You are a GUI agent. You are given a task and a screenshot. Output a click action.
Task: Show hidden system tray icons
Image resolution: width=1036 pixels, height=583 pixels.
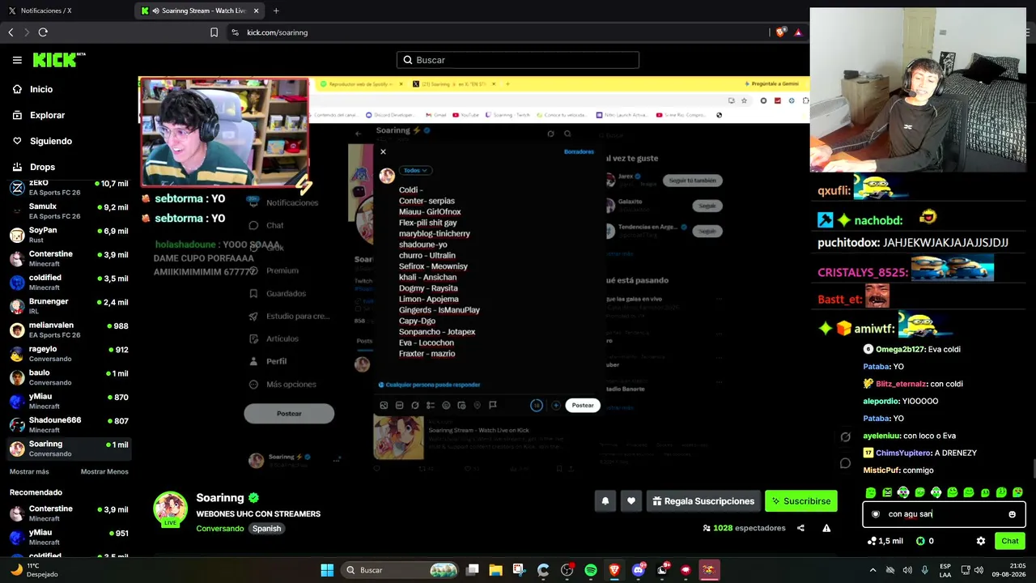(x=874, y=570)
